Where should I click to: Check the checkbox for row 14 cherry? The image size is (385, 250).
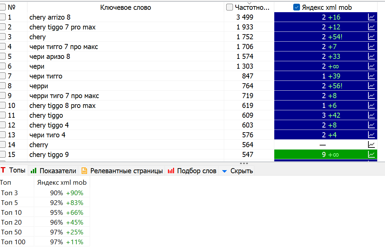click(2, 144)
